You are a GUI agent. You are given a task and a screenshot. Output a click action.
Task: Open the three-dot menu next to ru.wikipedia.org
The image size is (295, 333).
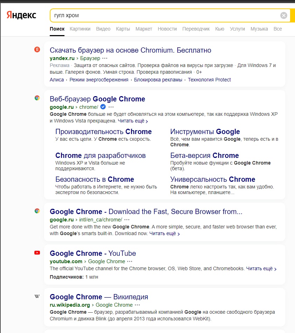point(137,305)
